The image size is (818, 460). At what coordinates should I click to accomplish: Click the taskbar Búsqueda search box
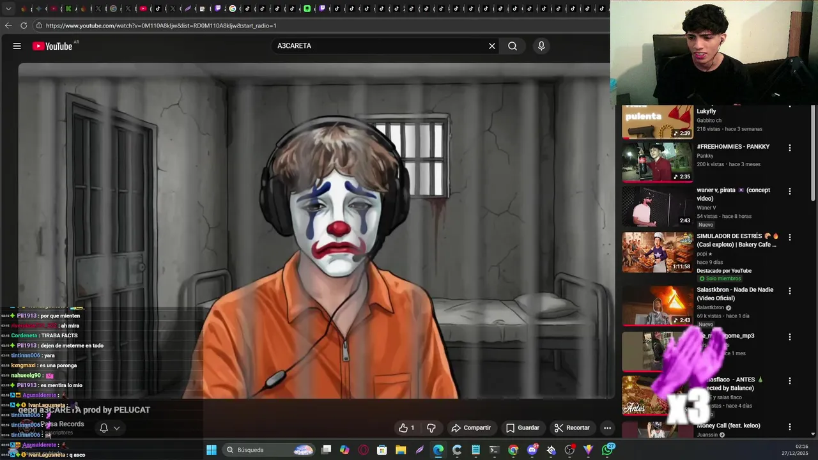tap(268, 450)
